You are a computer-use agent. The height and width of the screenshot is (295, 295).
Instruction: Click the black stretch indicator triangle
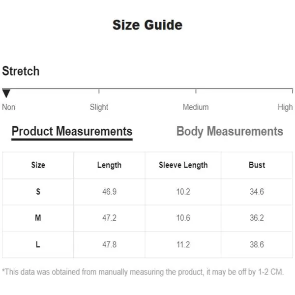click(6, 93)
